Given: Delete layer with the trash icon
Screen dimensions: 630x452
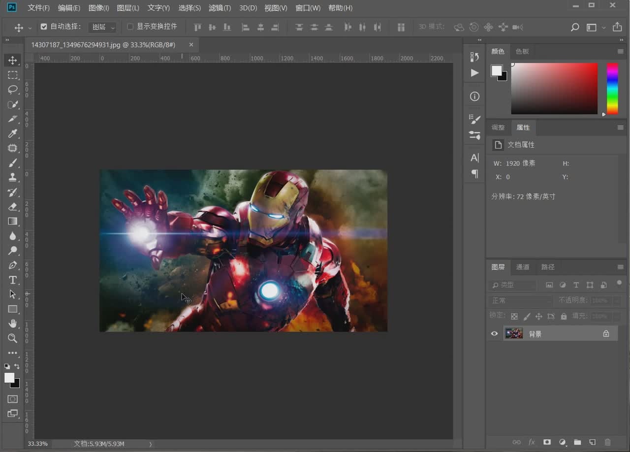Looking at the screenshot, I should 608,442.
